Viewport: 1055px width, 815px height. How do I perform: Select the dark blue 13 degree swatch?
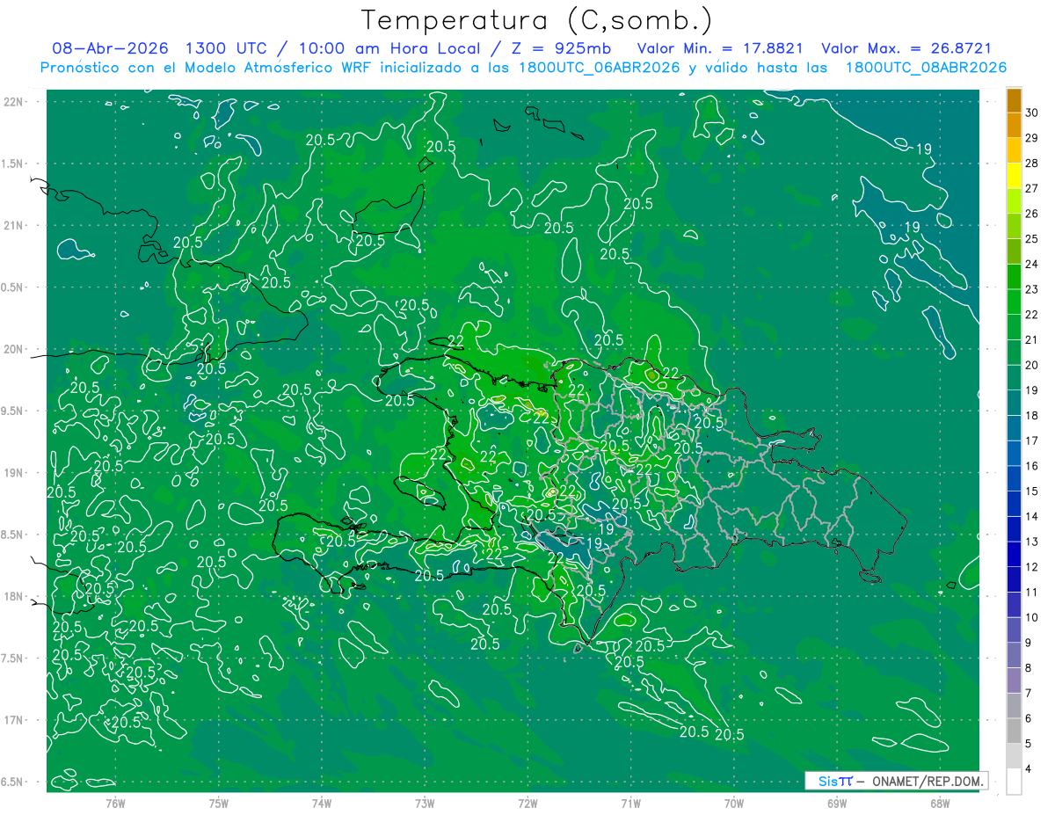tap(1014, 530)
